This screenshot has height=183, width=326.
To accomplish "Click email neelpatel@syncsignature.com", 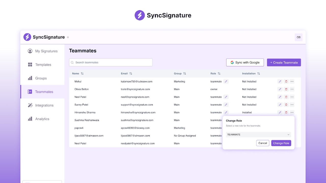I will (x=138, y=143).
